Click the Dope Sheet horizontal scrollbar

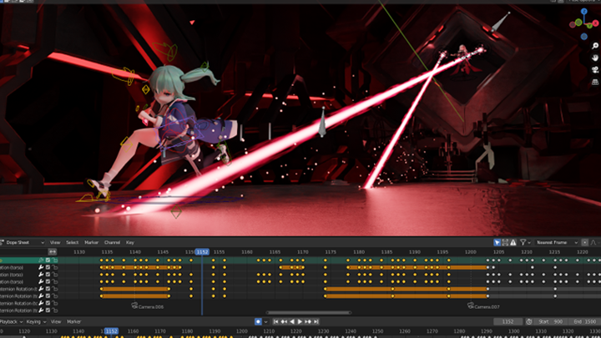coord(309,313)
